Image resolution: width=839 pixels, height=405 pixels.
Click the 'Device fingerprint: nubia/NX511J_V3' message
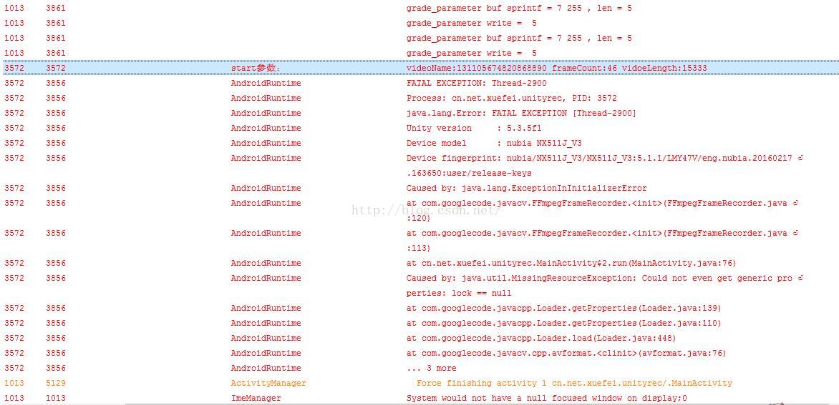pyautogui.click(x=605, y=158)
